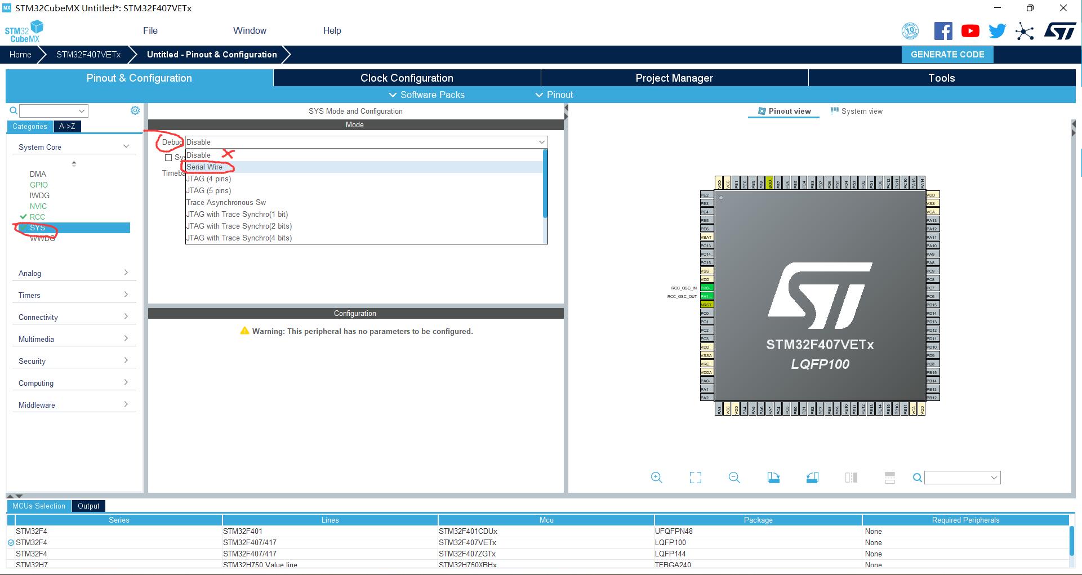1082x575 pixels.
Task: Rotate the chip counterclockwise
Action: tap(812, 478)
